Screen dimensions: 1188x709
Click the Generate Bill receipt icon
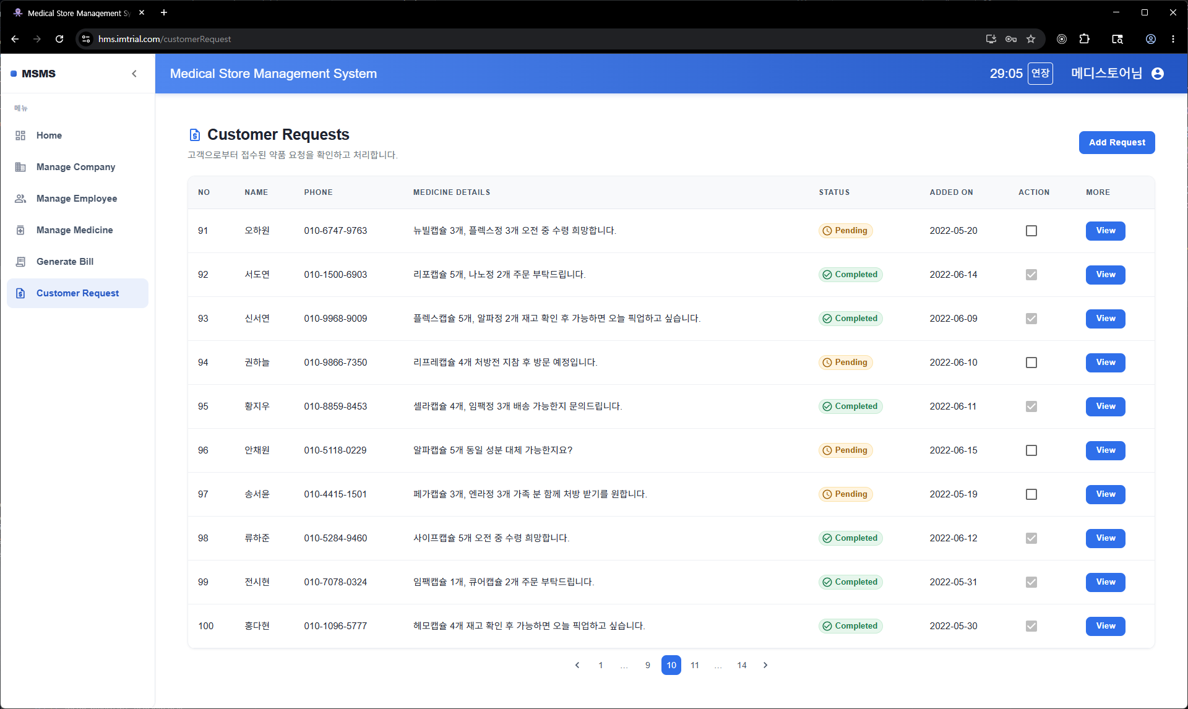click(20, 262)
